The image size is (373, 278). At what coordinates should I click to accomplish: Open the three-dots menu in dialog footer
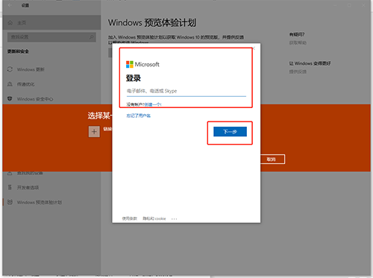[174, 219]
